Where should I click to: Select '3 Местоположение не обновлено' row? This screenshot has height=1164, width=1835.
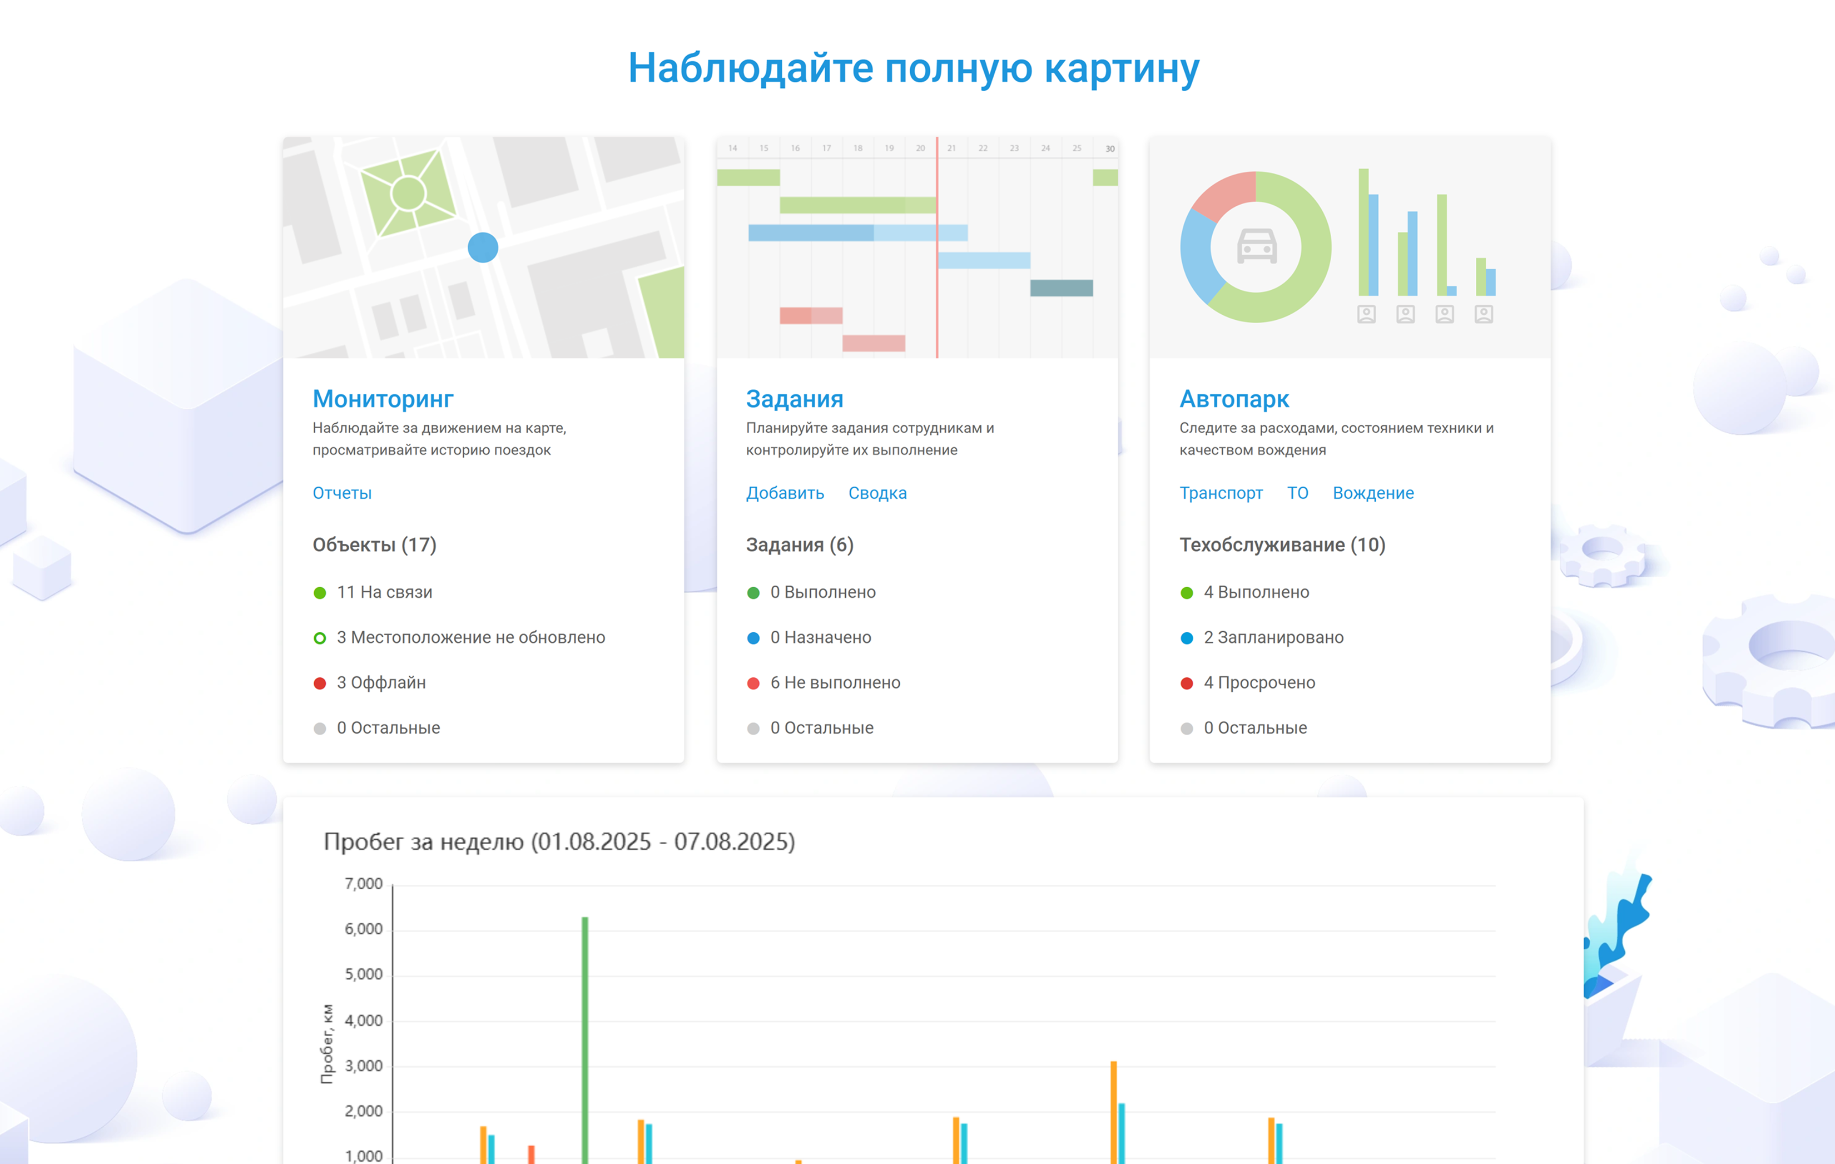tap(459, 637)
